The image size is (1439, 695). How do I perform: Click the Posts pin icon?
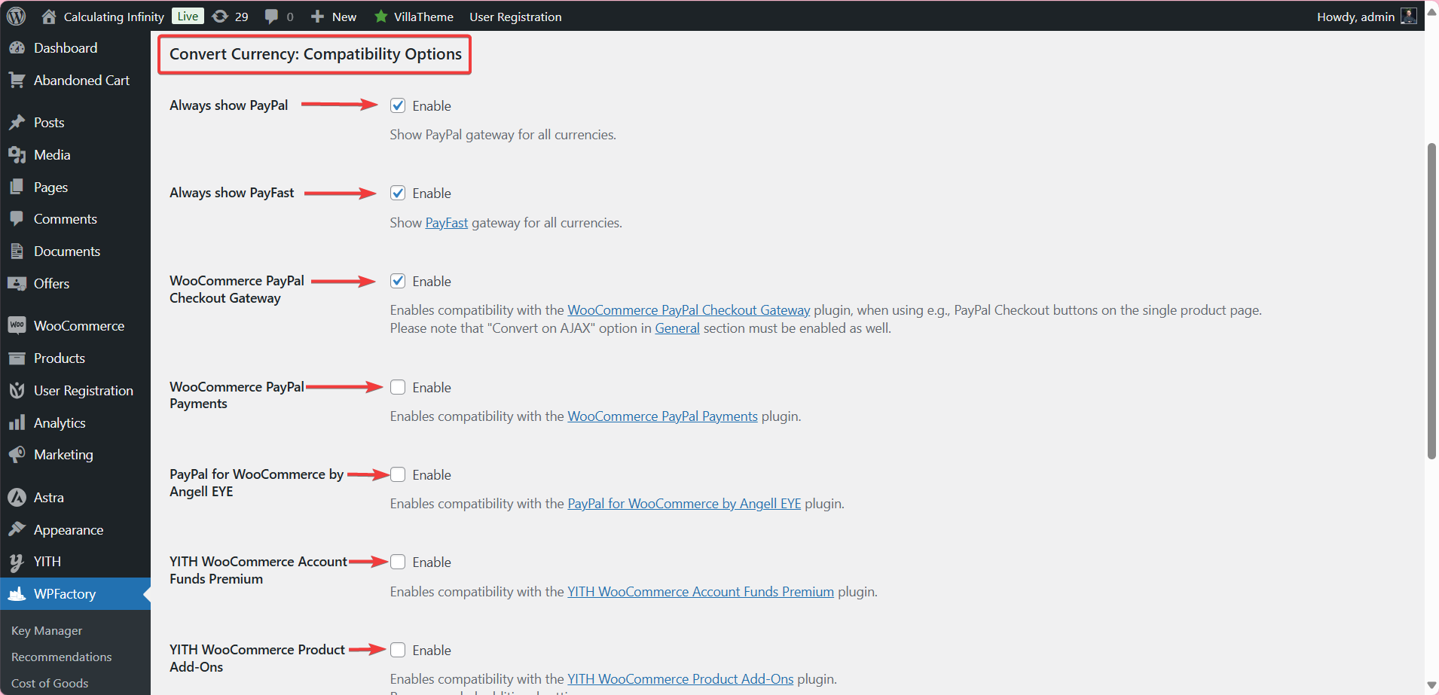[17, 122]
